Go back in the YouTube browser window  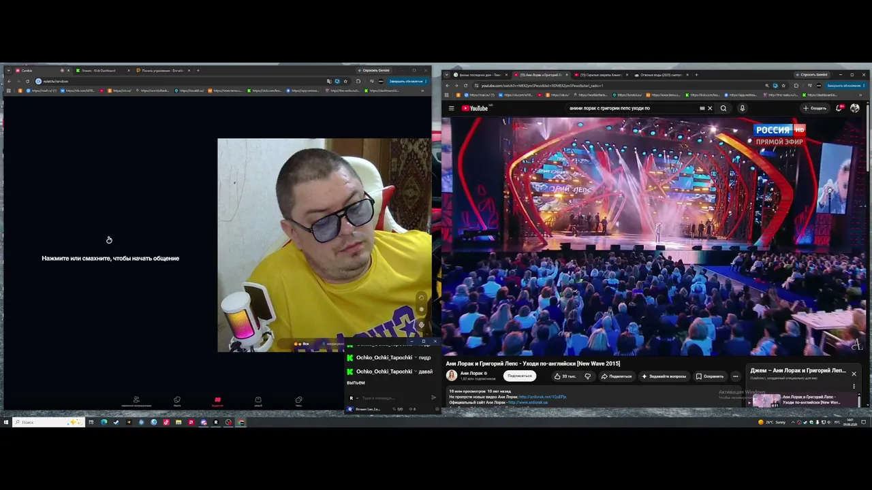point(448,86)
